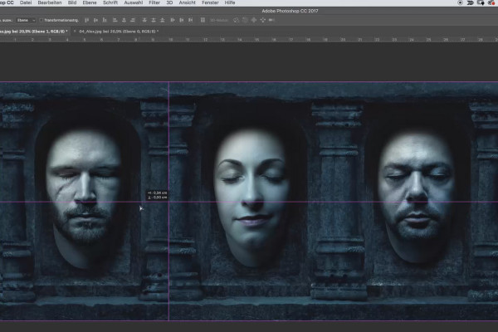Click Align right edges icon
Image resolution: width=498 pixels, height=332 pixels.
(133, 20)
